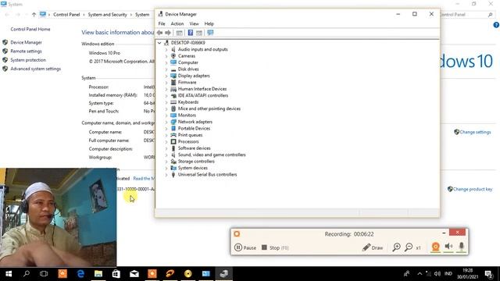500x281 pixels.
Task: Click the Change product key link
Action: (x=473, y=189)
